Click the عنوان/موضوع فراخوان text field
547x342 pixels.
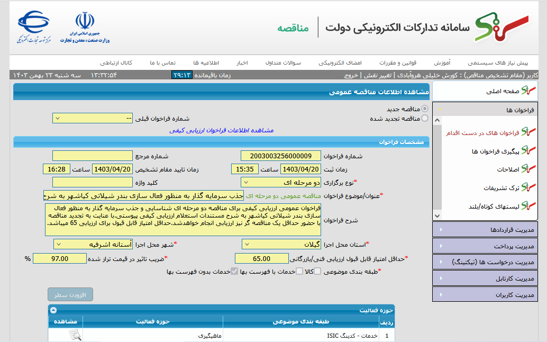pyautogui.click(x=143, y=195)
